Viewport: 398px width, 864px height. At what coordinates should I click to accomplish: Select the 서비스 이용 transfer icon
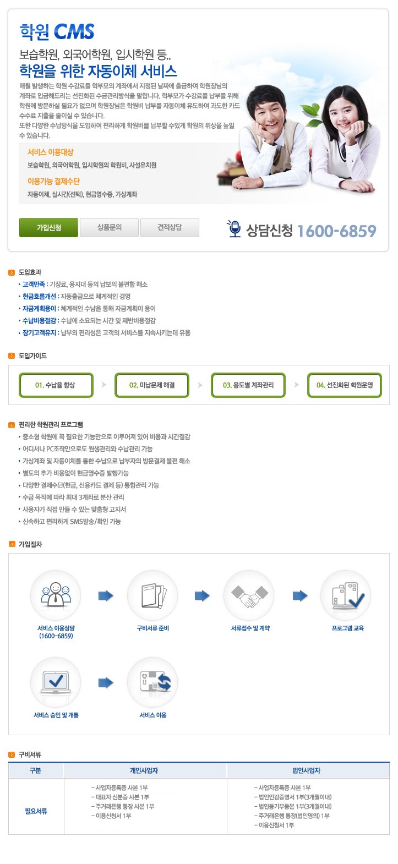152,682
